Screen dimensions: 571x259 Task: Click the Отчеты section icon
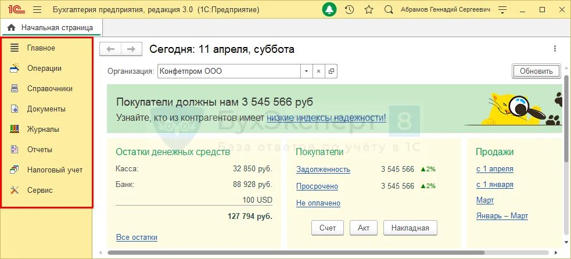(15, 149)
